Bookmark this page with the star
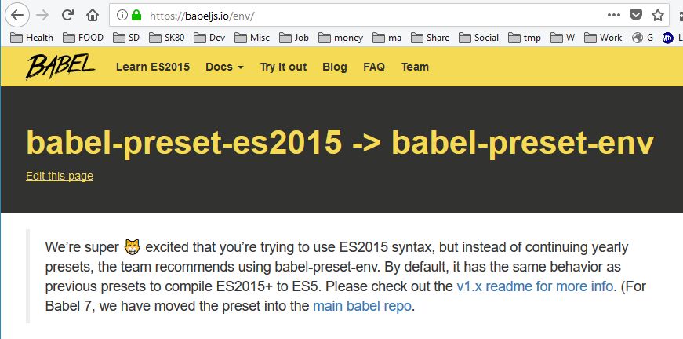The image size is (683, 339). pyautogui.click(x=658, y=15)
